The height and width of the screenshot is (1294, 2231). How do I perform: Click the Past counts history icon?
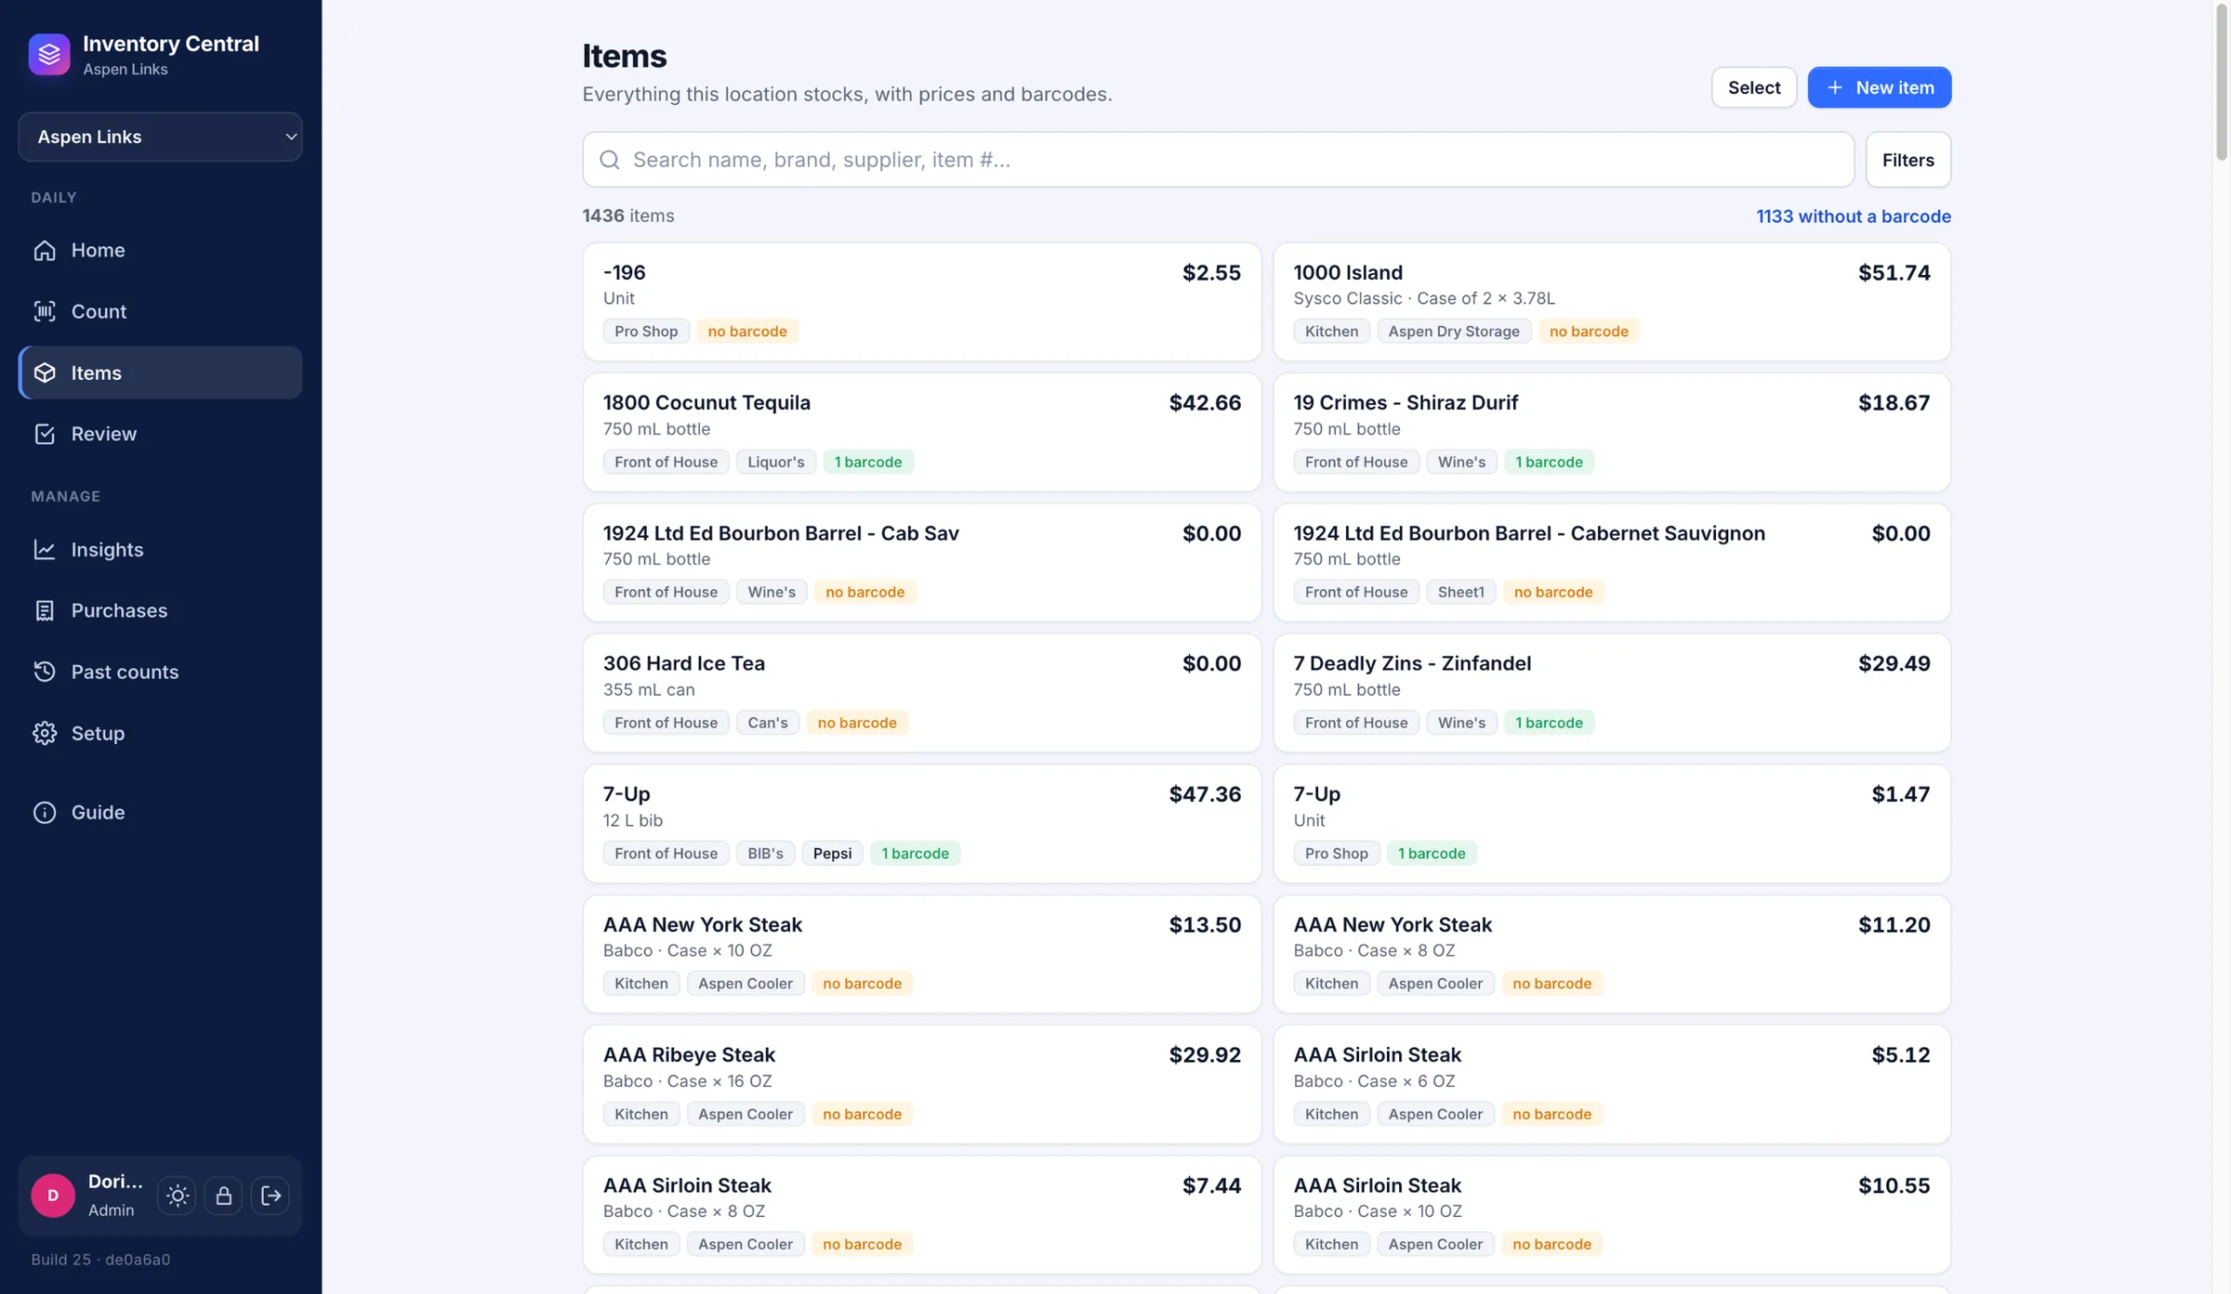click(45, 672)
